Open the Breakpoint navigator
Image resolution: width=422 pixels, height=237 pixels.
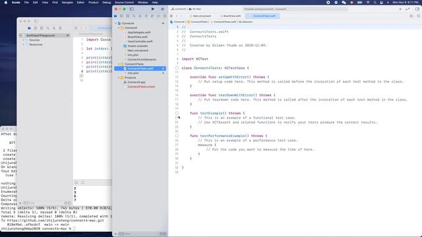coord(158,16)
